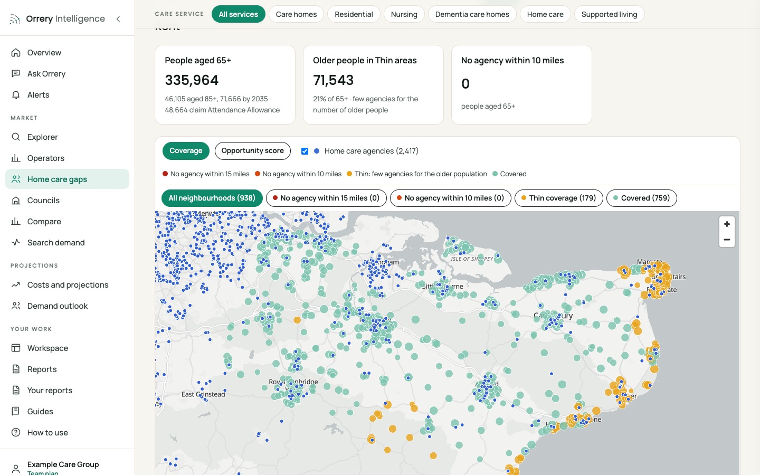This screenshot has height=475, width=760.
Task: Filter to Covered (759) neighbourhoods
Action: 642,198
